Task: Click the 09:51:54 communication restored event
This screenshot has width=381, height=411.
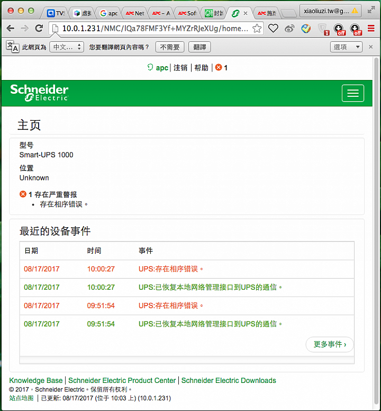Action: click(x=187, y=324)
